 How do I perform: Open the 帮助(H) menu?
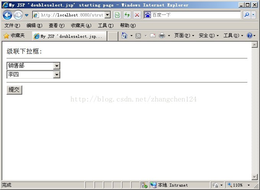pyautogui.click(x=128, y=26)
